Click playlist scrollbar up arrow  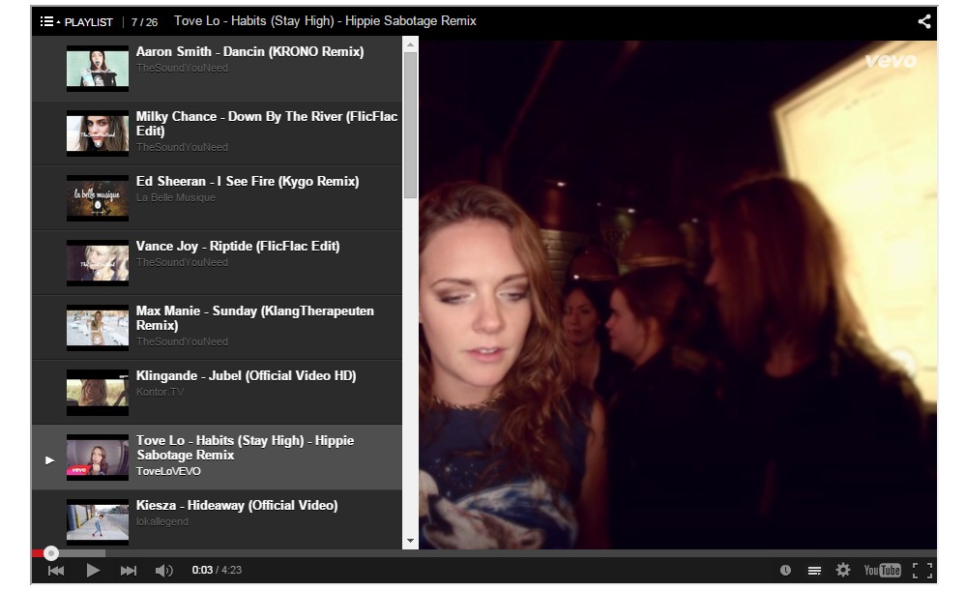410,44
